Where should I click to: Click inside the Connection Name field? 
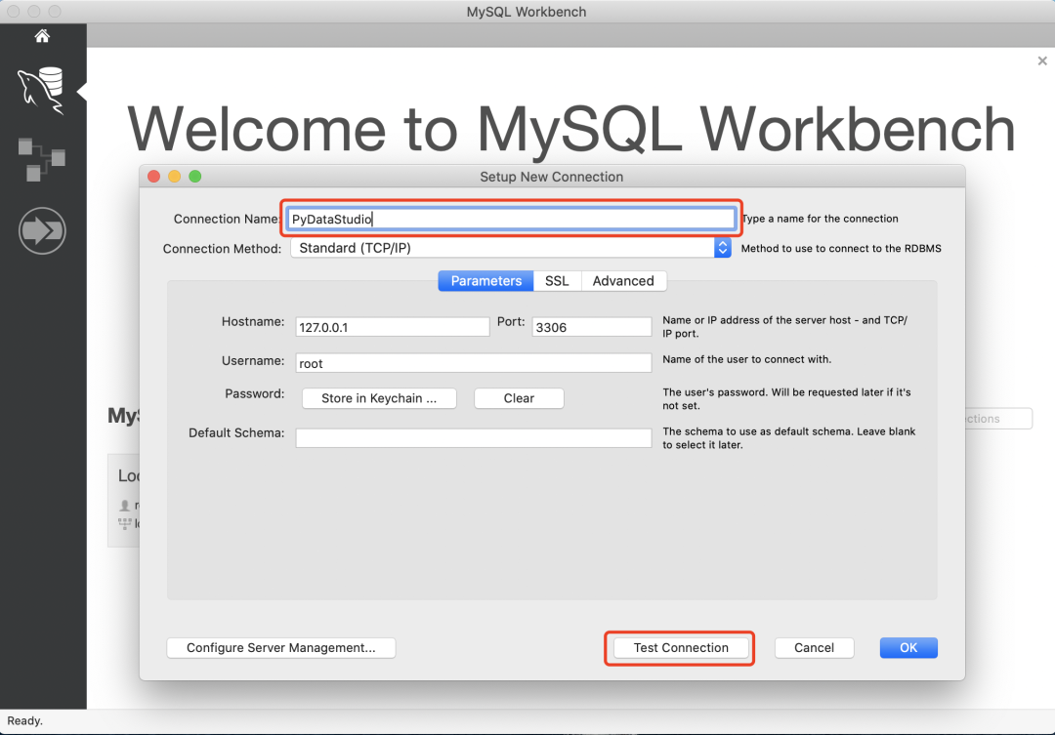[x=510, y=218]
